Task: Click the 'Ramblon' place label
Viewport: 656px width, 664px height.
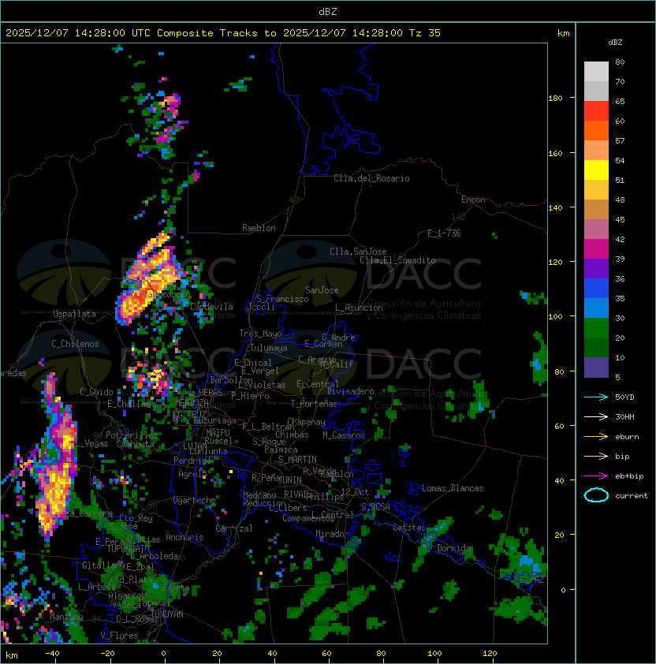Action: pos(259,228)
